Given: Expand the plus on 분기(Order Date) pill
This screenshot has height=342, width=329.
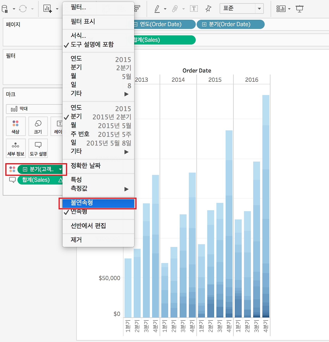Looking at the screenshot, I should (x=204, y=24).
